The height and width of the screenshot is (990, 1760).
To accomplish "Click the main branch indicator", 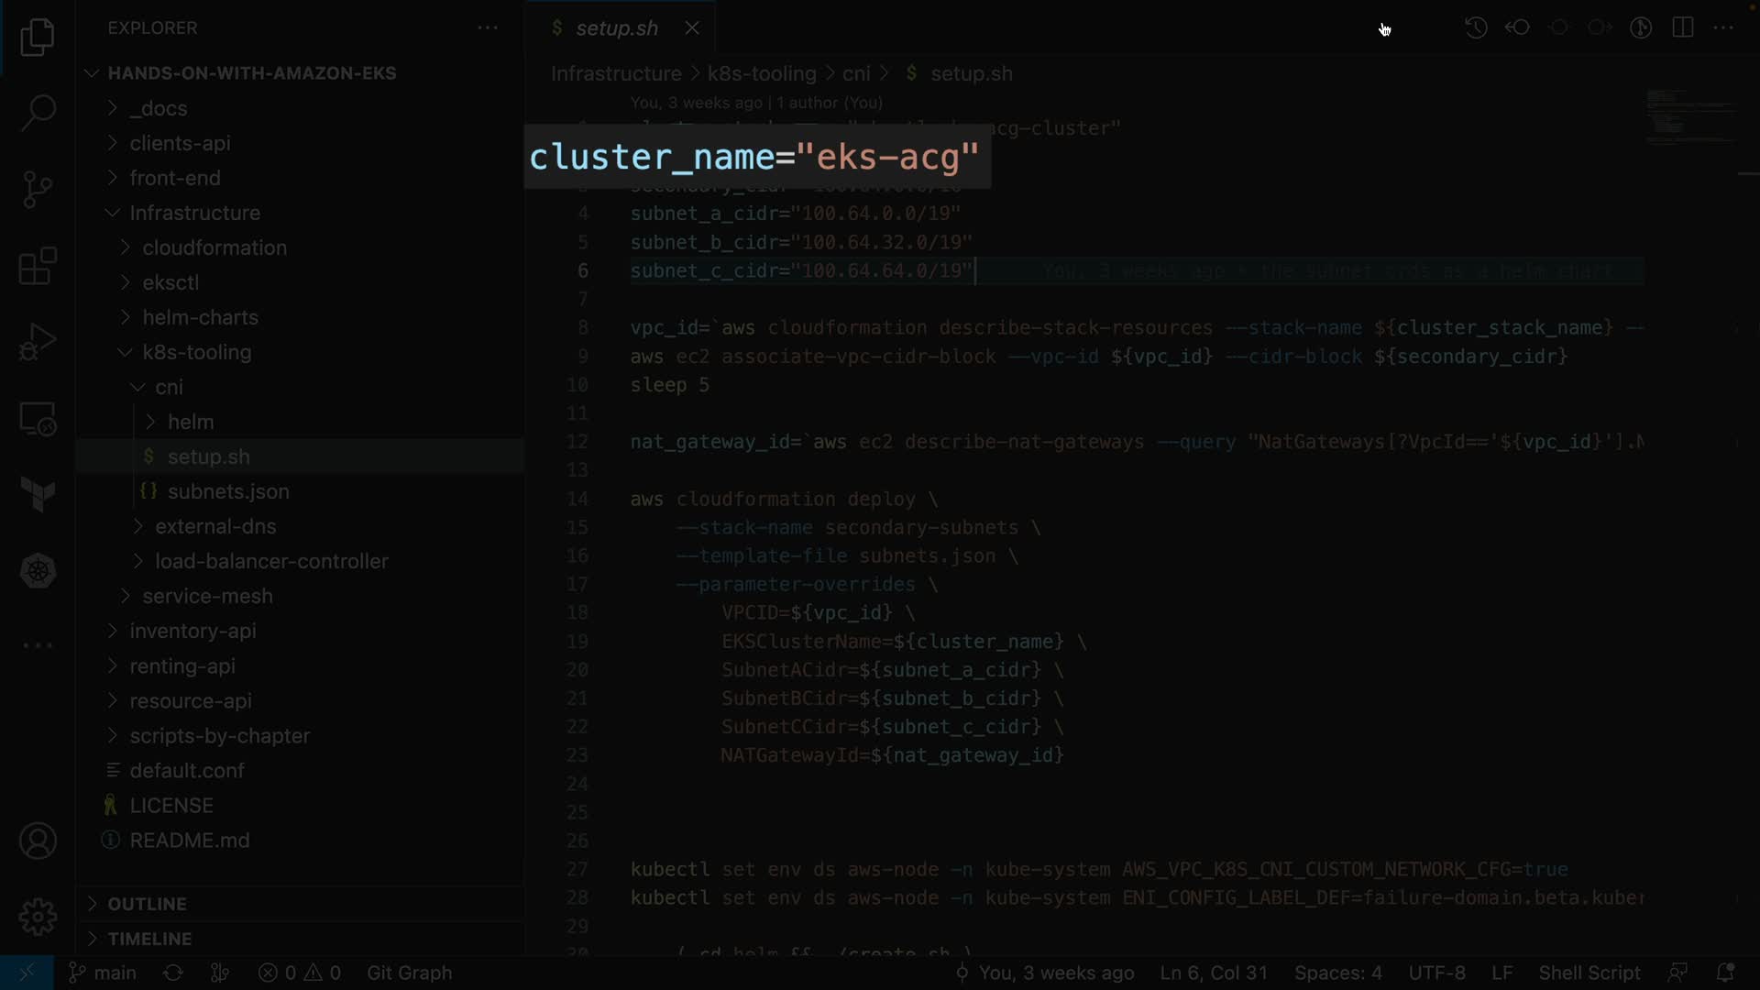I will [103, 973].
